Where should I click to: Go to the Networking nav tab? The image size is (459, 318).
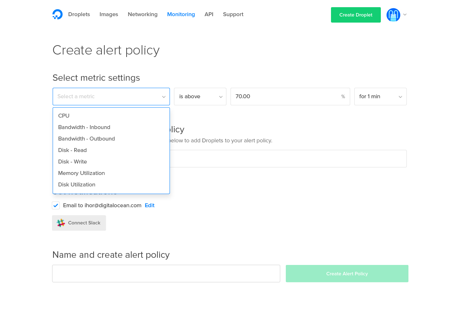(x=142, y=14)
